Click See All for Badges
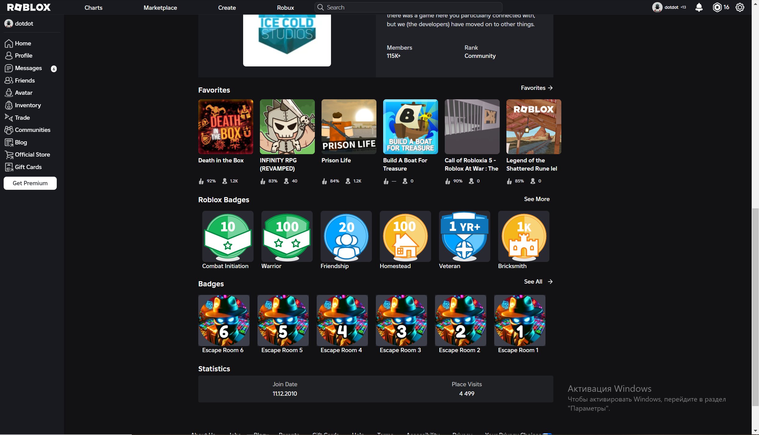Image resolution: width=759 pixels, height=435 pixels. click(538, 281)
